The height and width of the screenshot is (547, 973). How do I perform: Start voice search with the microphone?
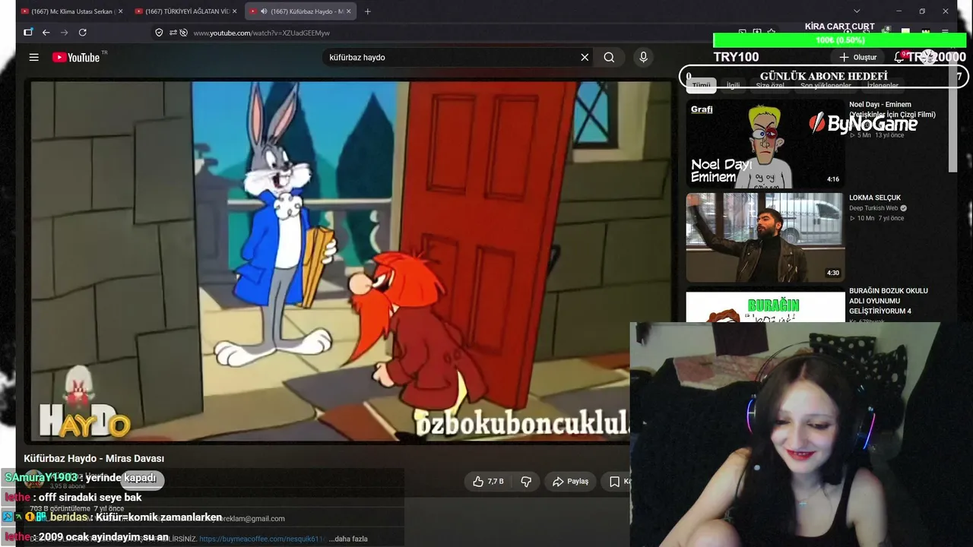[x=643, y=57]
